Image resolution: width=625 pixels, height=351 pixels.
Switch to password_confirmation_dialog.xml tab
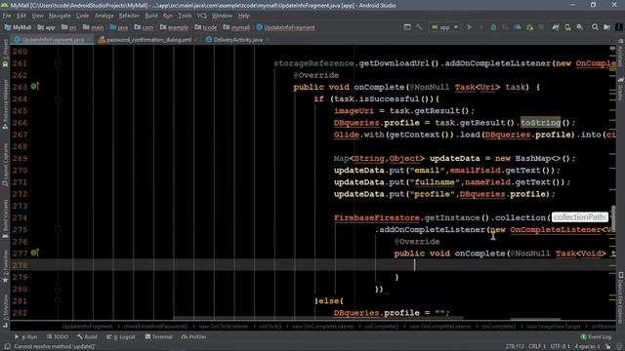[x=148, y=40]
